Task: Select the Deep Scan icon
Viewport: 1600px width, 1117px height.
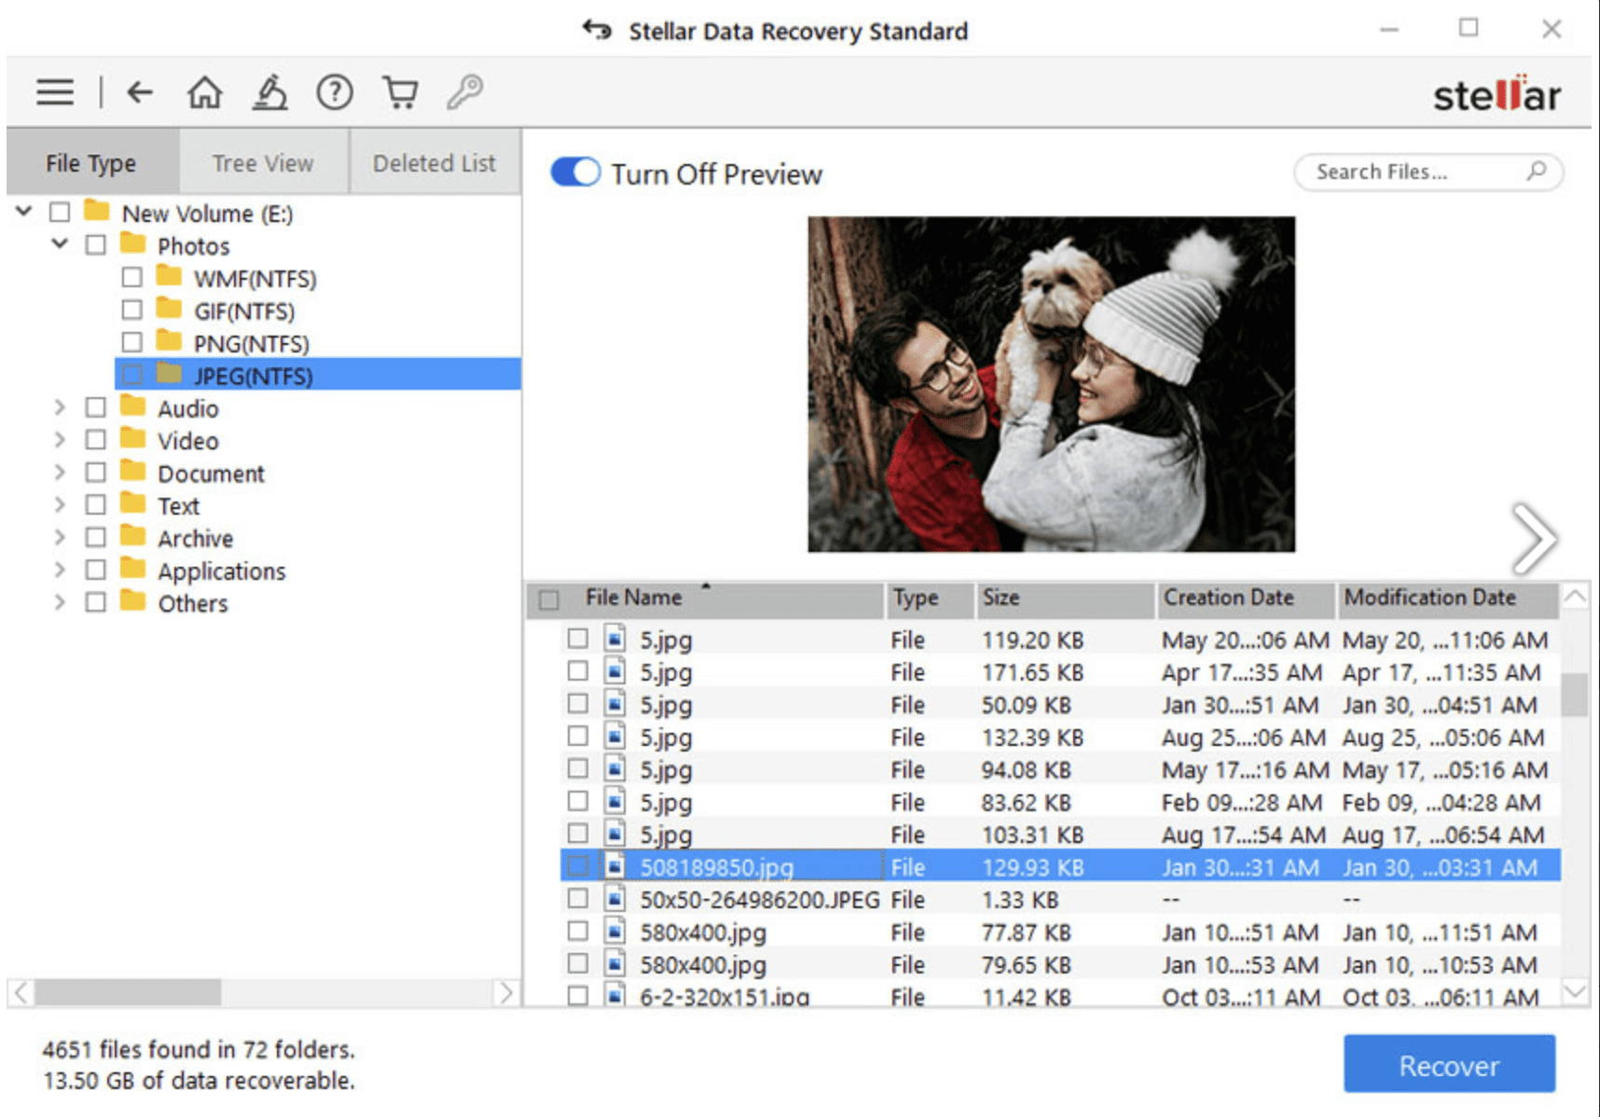Action: pos(269,91)
